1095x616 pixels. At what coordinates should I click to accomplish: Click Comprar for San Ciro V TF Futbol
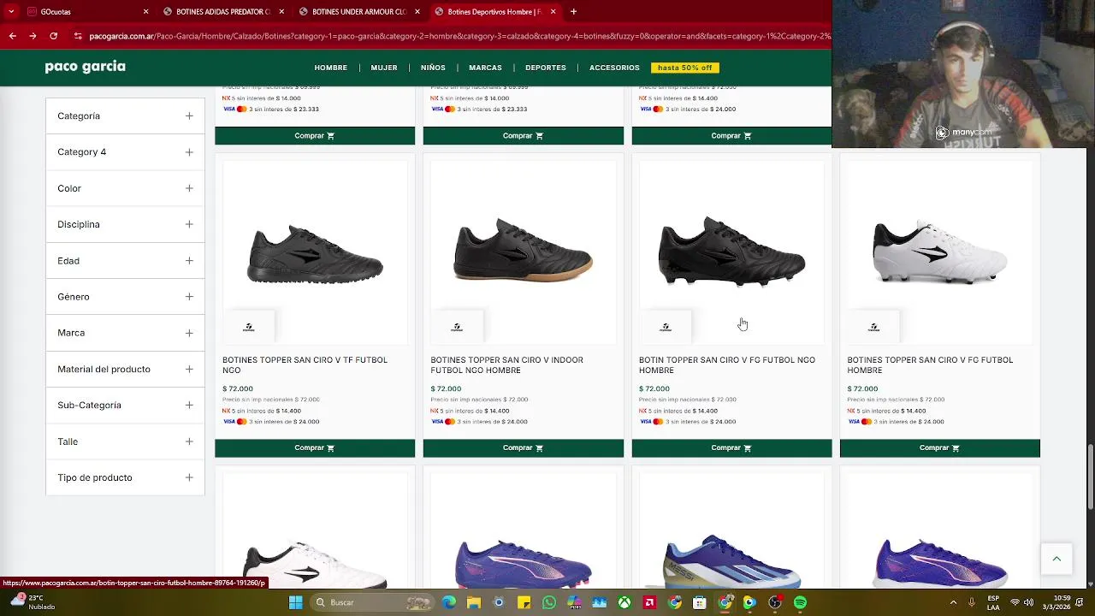[315, 447]
